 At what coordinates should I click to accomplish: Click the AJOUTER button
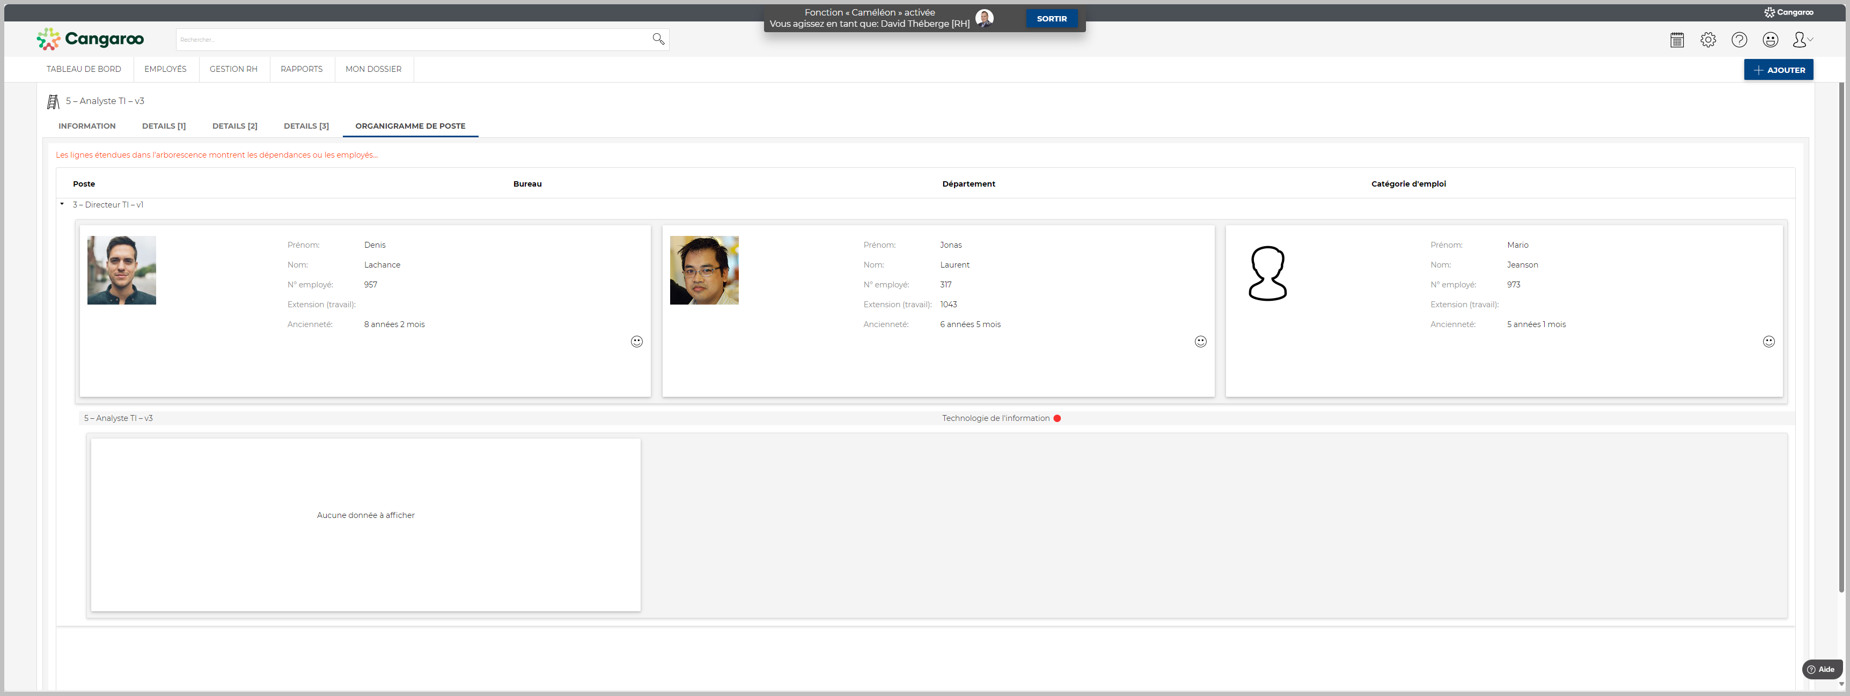pos(1778,70)
